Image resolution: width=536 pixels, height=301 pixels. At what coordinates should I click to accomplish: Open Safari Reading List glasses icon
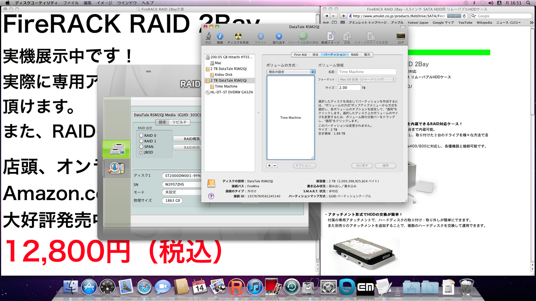(x=326, y=23)
